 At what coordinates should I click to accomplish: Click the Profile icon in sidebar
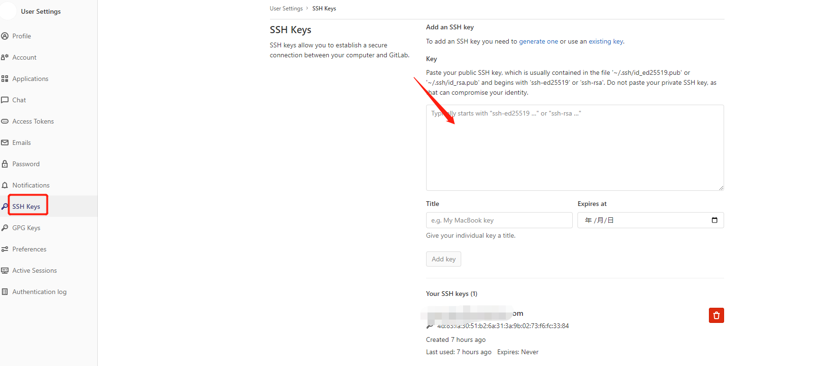tap(5, 36)
